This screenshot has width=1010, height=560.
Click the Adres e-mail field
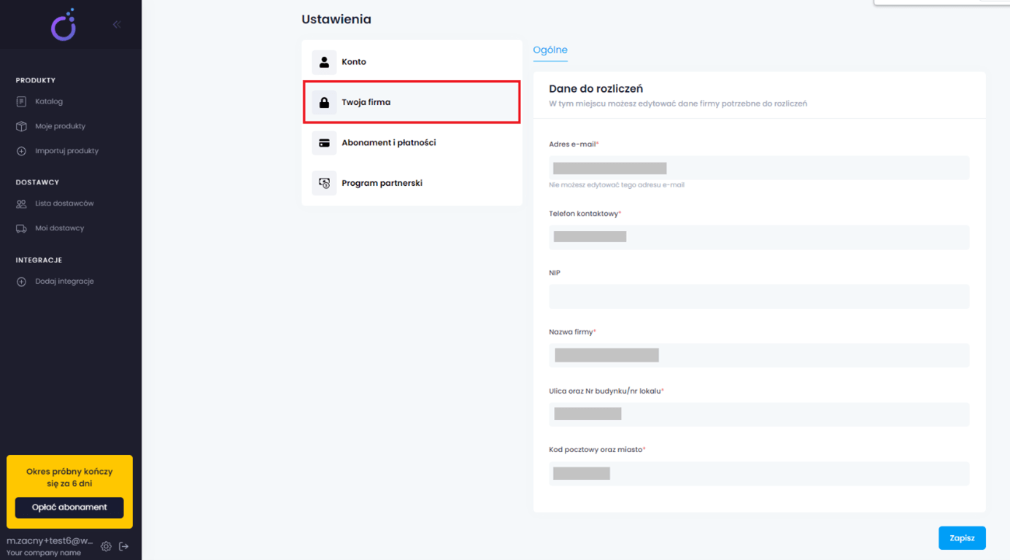pyautogui.click(x=759, y=168)
